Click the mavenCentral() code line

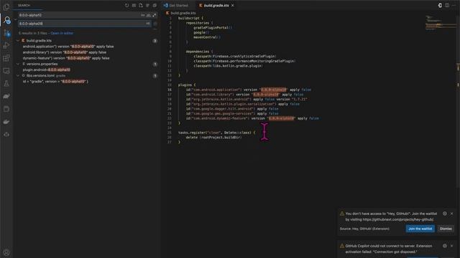pos(207,37)
